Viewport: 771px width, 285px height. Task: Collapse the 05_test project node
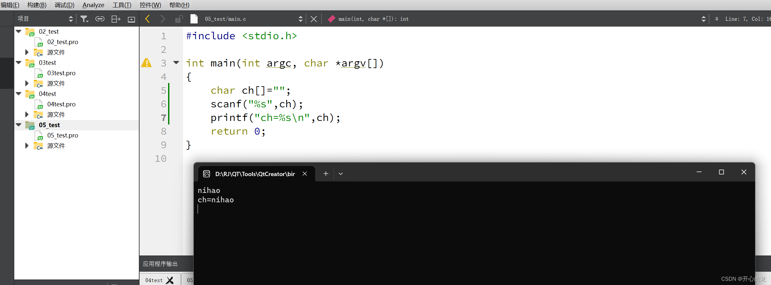pos(19,125)
